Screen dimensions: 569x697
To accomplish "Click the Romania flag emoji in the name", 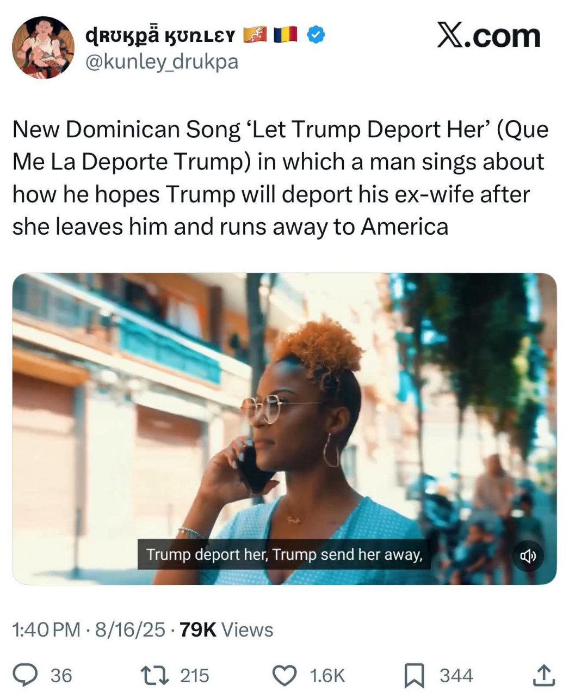I will coord(286,35).
